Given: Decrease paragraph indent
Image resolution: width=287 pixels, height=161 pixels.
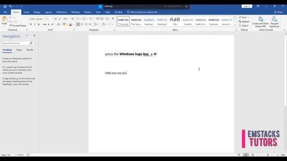Looking at the screenshot, I should point(98,19).
